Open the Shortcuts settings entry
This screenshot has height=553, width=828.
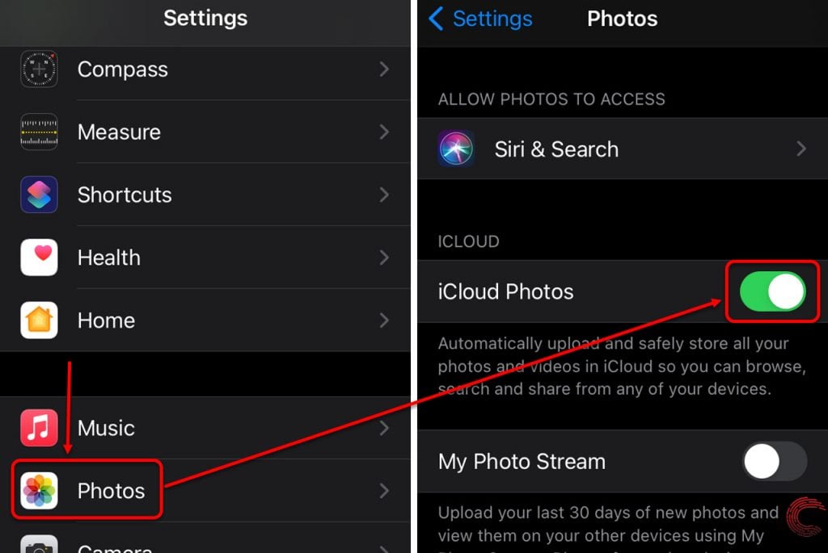[x=205, y=195]
